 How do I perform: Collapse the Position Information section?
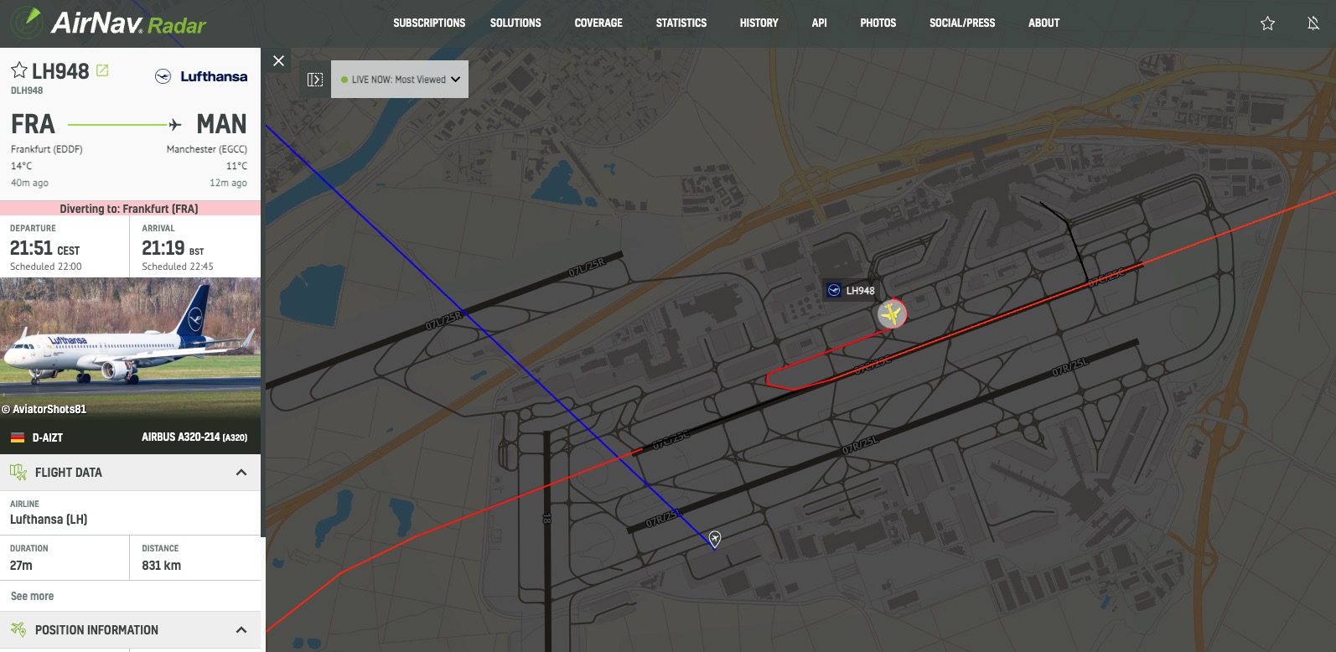click(x=241, y=630)
